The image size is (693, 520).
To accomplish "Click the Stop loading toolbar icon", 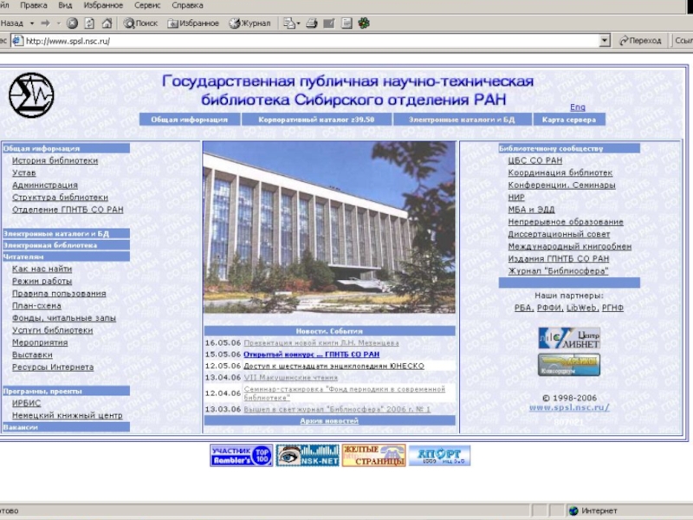I will click(72, 23).
